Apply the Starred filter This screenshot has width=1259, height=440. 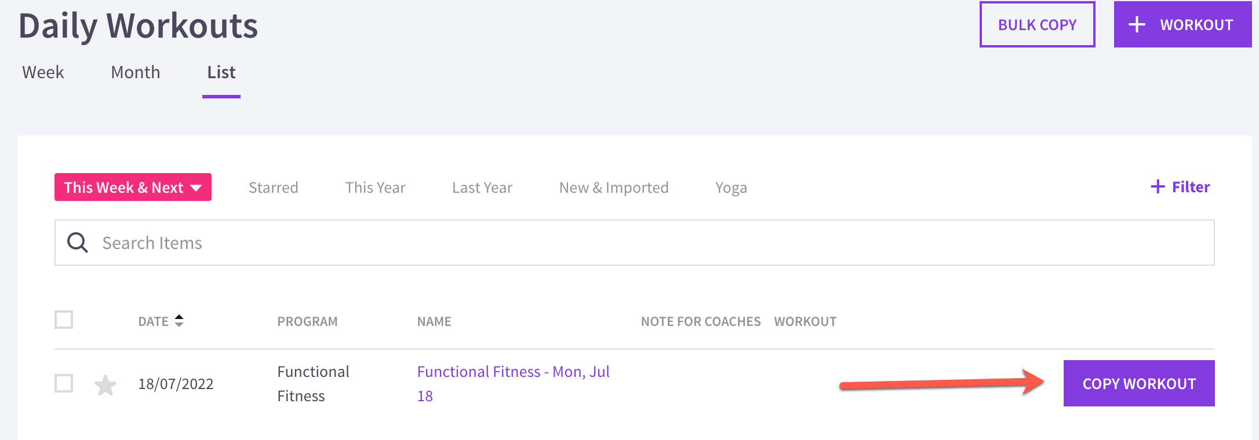(274, 188)
